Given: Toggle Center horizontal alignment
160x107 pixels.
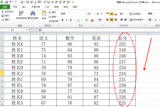Looking at the screenshot, I should (112, 20).
